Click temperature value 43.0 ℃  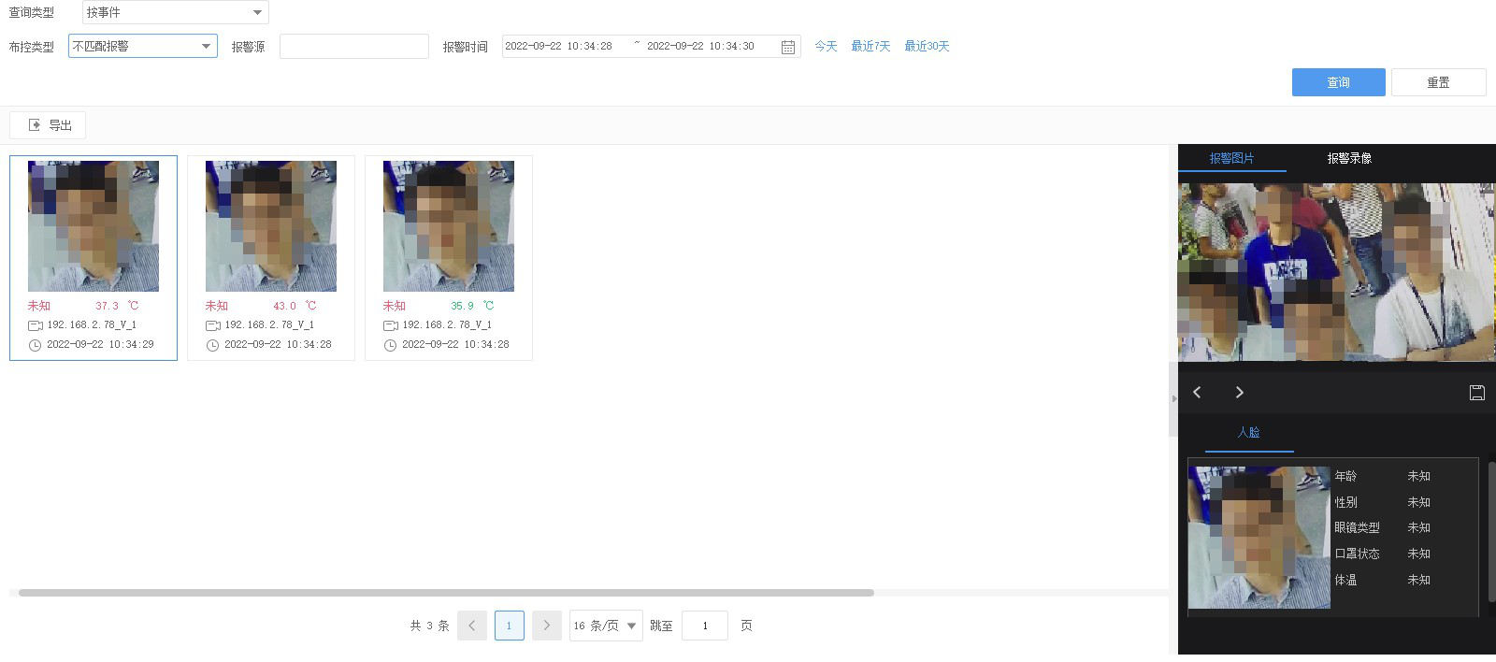click(x=295, y=306)
